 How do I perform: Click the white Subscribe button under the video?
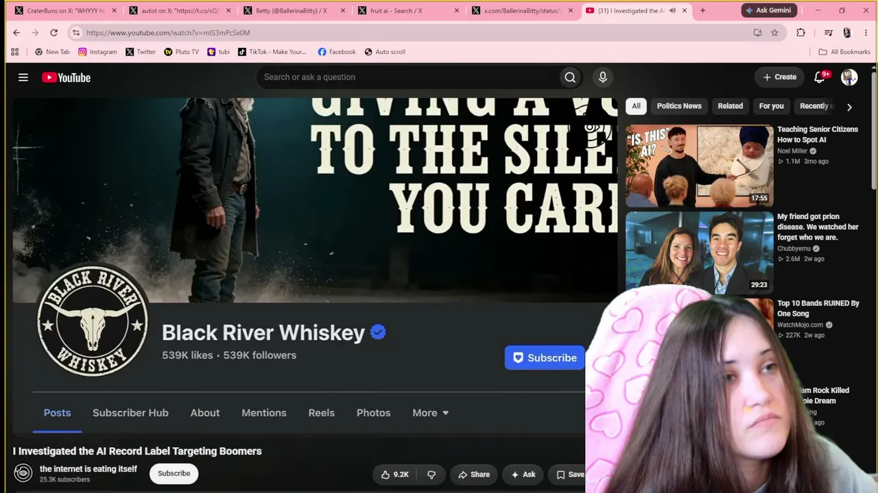[174, 473]
